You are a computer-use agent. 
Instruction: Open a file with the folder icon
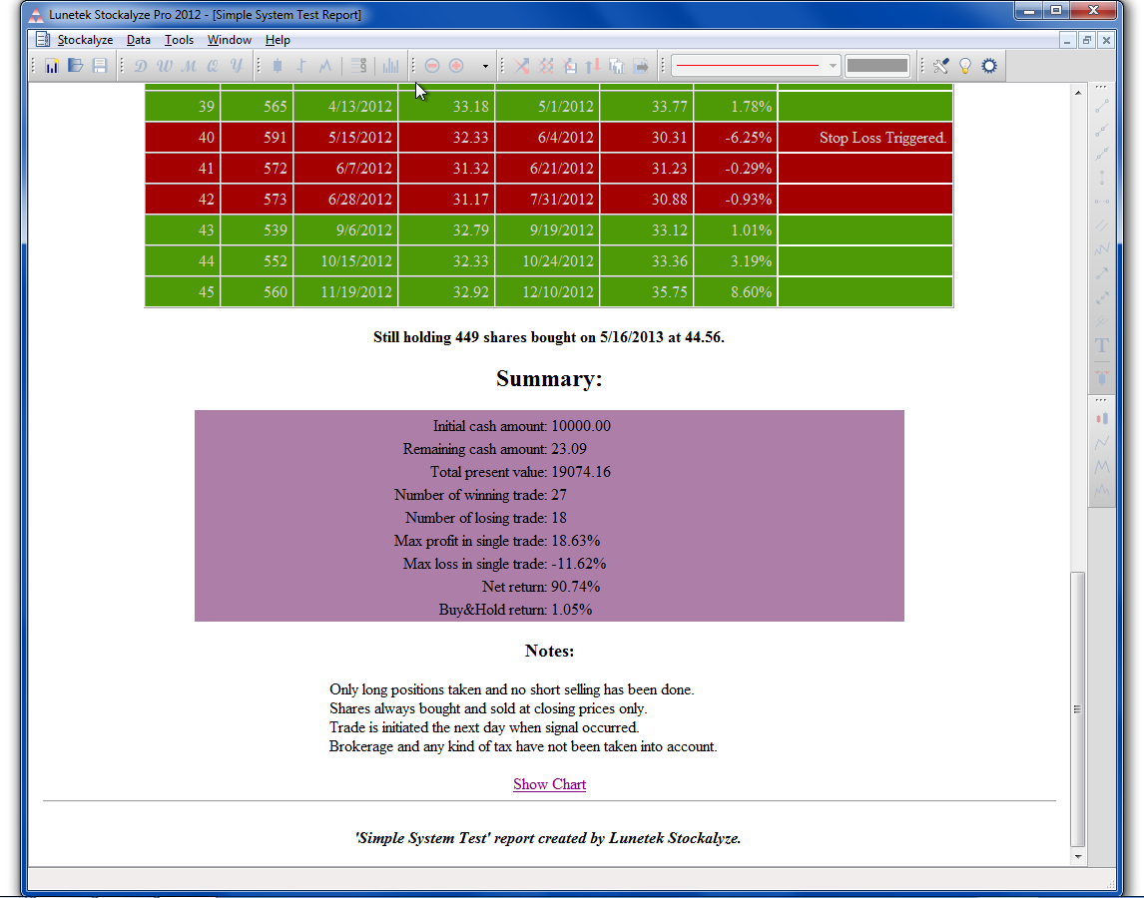pyautogui.click(x=76, y=66)
